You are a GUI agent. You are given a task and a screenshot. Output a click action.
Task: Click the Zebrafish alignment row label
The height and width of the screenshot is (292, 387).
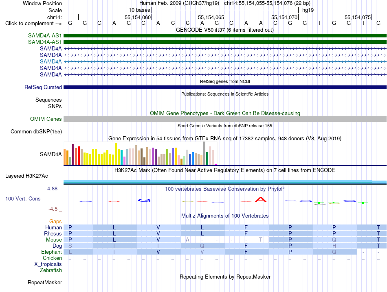[51, 270]
